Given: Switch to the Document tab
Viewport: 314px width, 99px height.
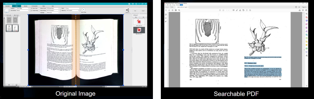Looking at the screenshot, I should click(7, 6).
